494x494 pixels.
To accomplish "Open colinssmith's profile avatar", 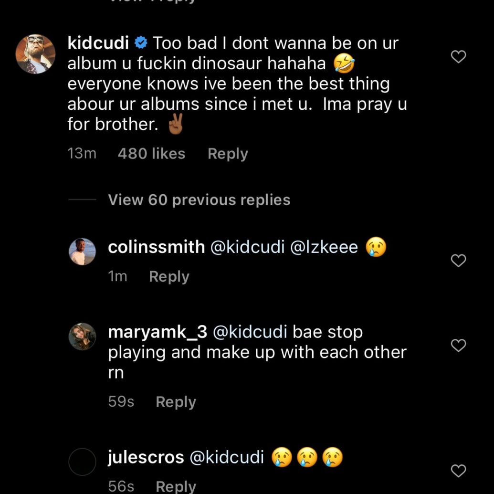I will point(82,252).
